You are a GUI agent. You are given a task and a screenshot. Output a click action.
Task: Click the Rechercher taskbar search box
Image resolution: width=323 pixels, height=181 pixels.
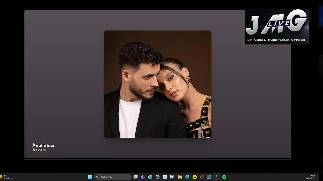[113, 177]
